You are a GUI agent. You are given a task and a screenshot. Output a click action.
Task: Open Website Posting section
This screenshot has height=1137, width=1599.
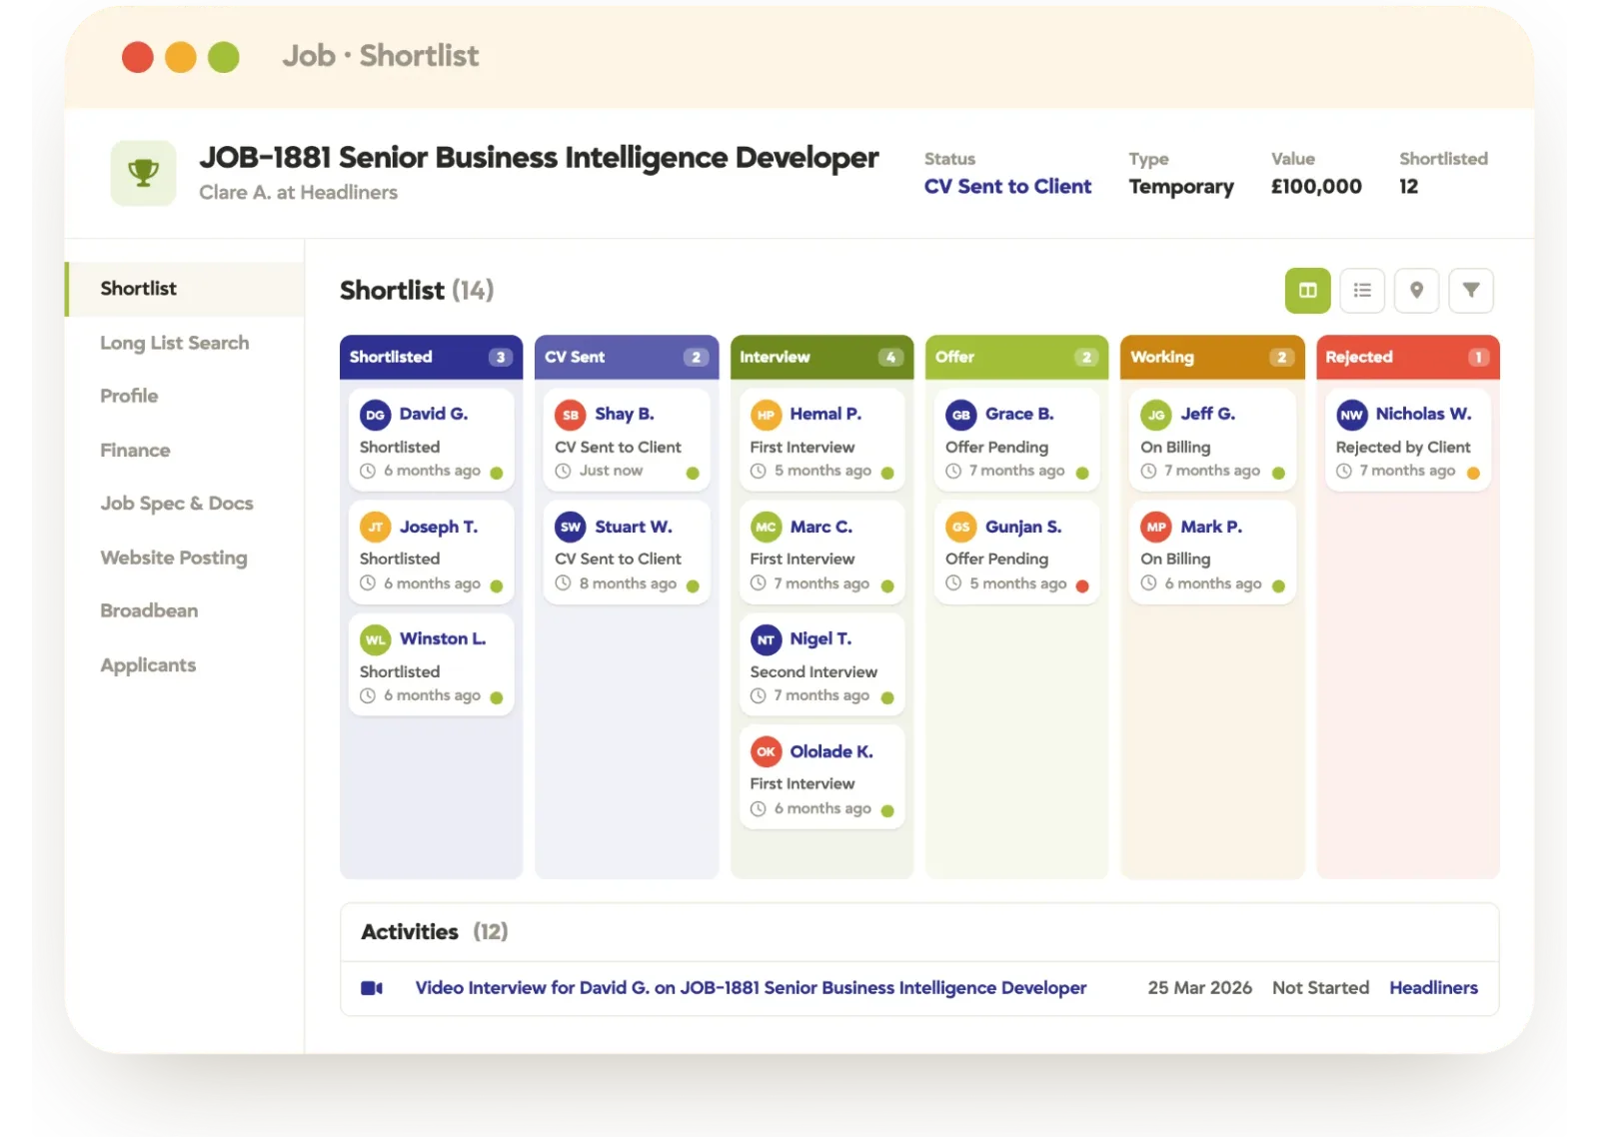174,558
